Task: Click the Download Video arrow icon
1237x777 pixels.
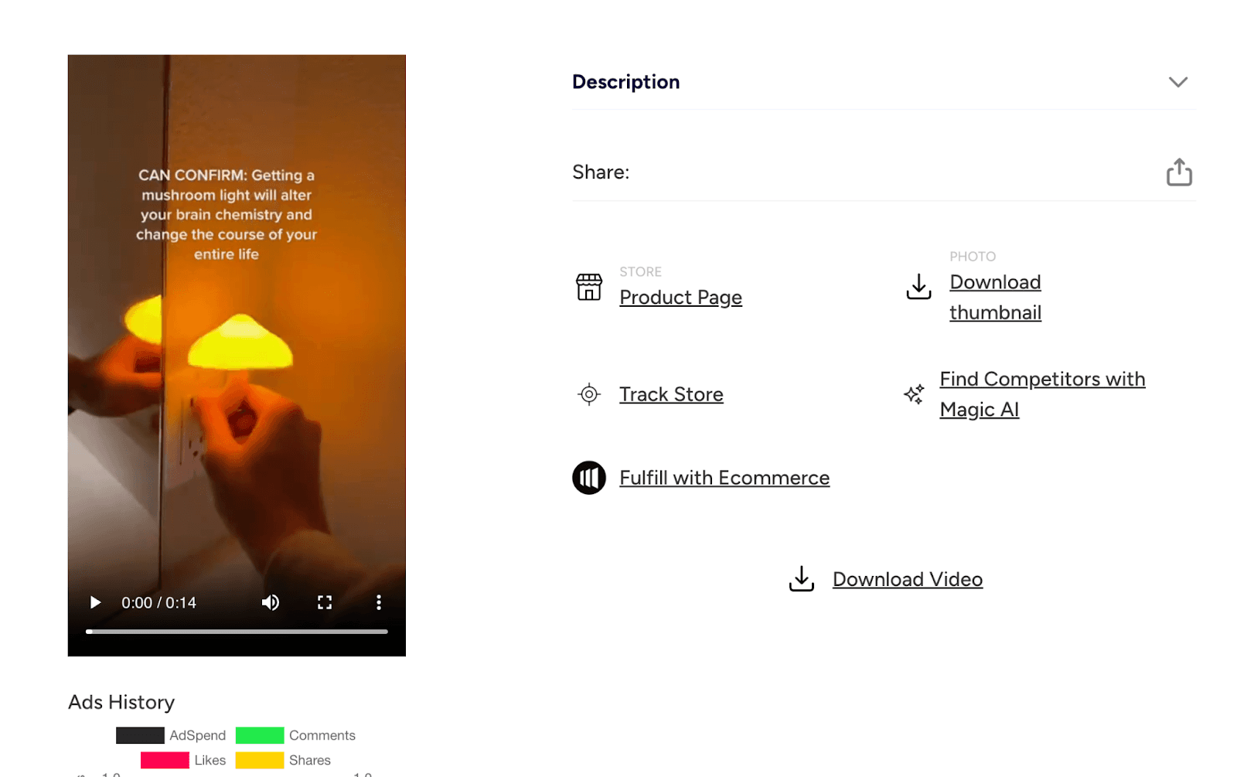Action: pyautogui.click(x=801, y=578)
